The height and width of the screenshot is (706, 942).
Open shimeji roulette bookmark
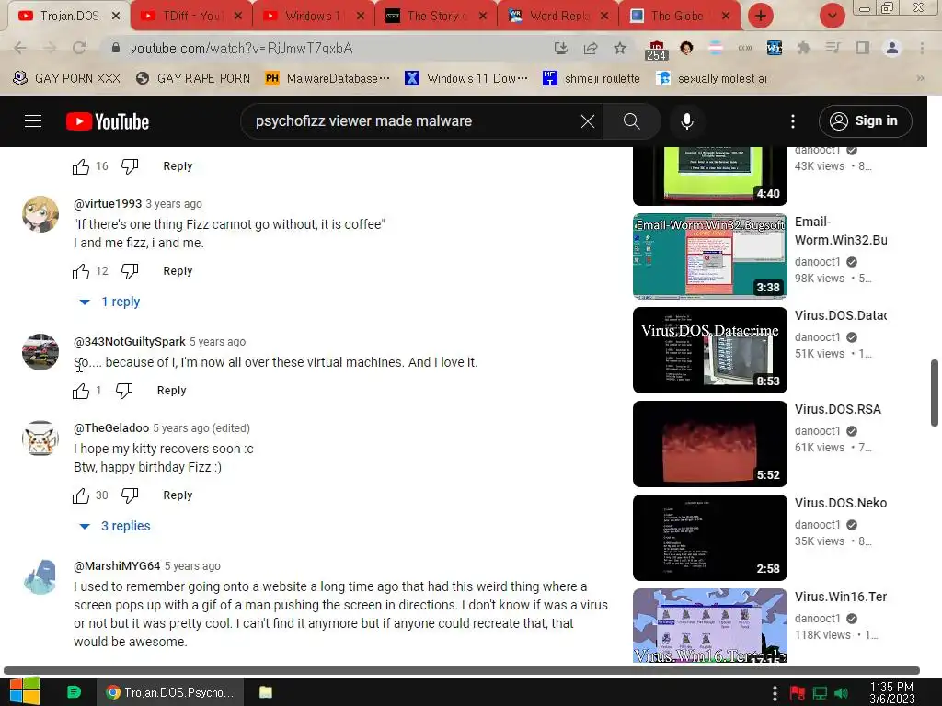tap(592, 78)
